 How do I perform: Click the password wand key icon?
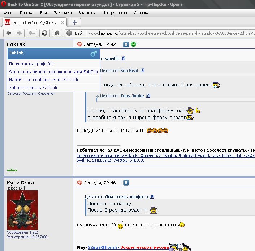pyautogui.click(x=32, y=33)
